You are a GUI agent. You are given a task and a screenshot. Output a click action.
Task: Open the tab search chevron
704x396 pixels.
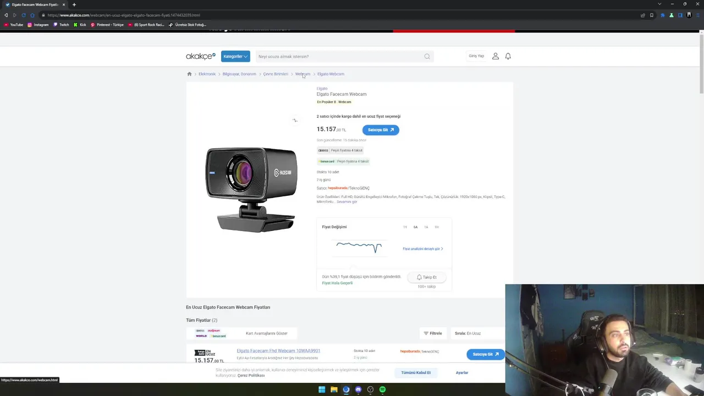tap(659, 4)
